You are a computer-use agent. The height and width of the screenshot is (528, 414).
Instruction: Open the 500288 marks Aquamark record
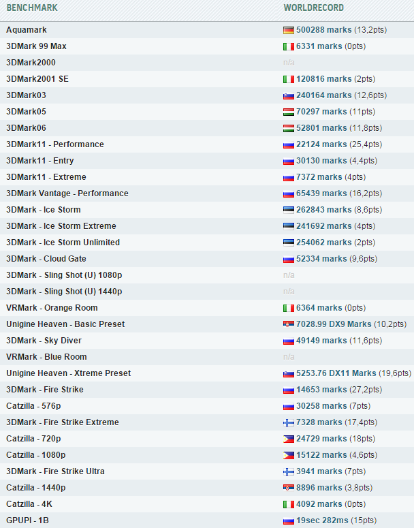point(324,30)
